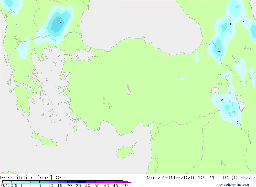Click the '40' legend scale label
This screenshot has width=256, height=187.
[106, 185]
